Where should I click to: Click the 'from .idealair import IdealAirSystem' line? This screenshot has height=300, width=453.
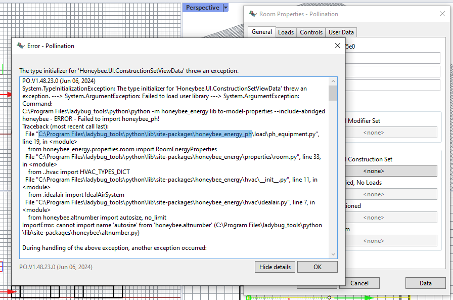click(76, 195)
